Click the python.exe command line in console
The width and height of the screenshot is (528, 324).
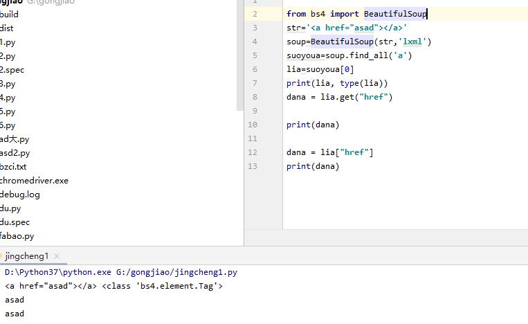[x=121, y=272]
